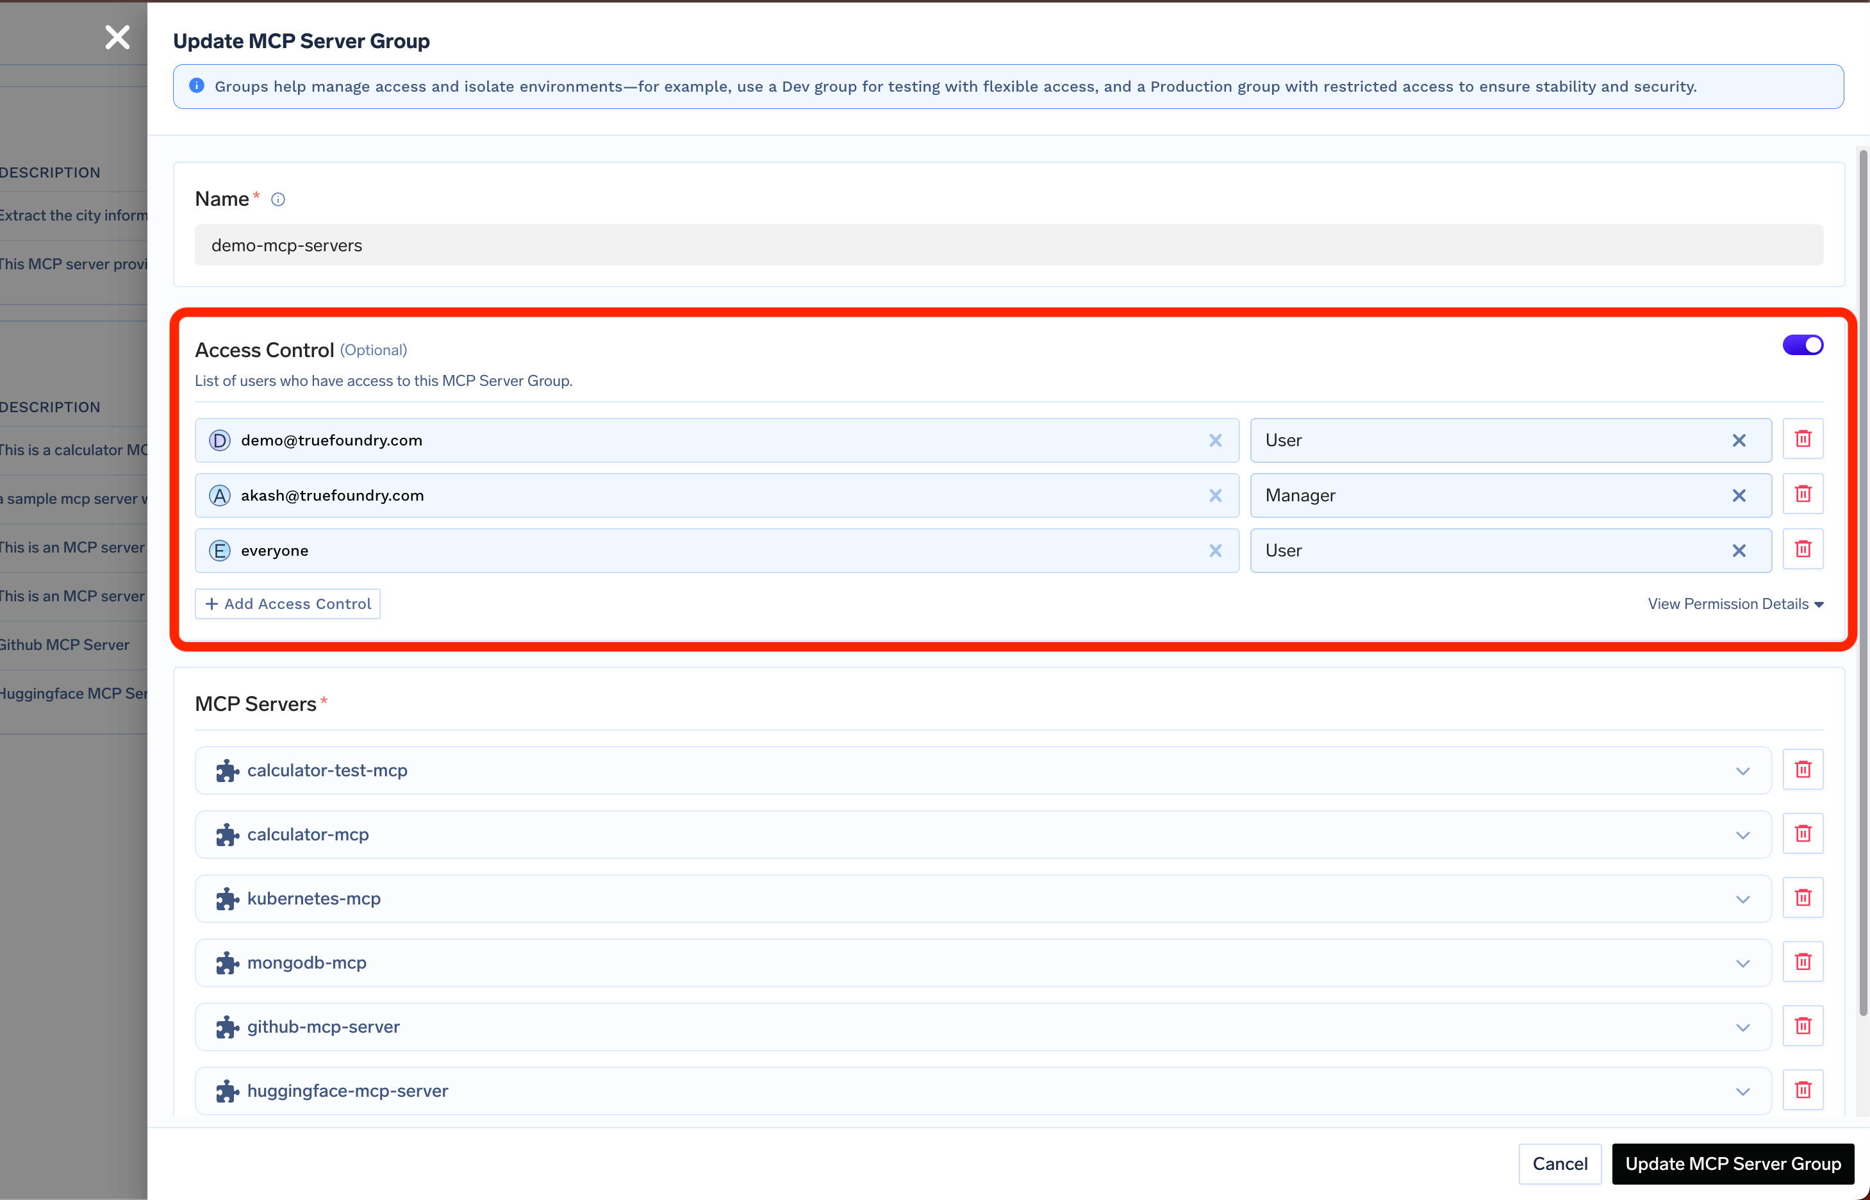The image size is (1870, 1200).
Task: Open View Permission Details dropdown
Action: (1735, 604)
